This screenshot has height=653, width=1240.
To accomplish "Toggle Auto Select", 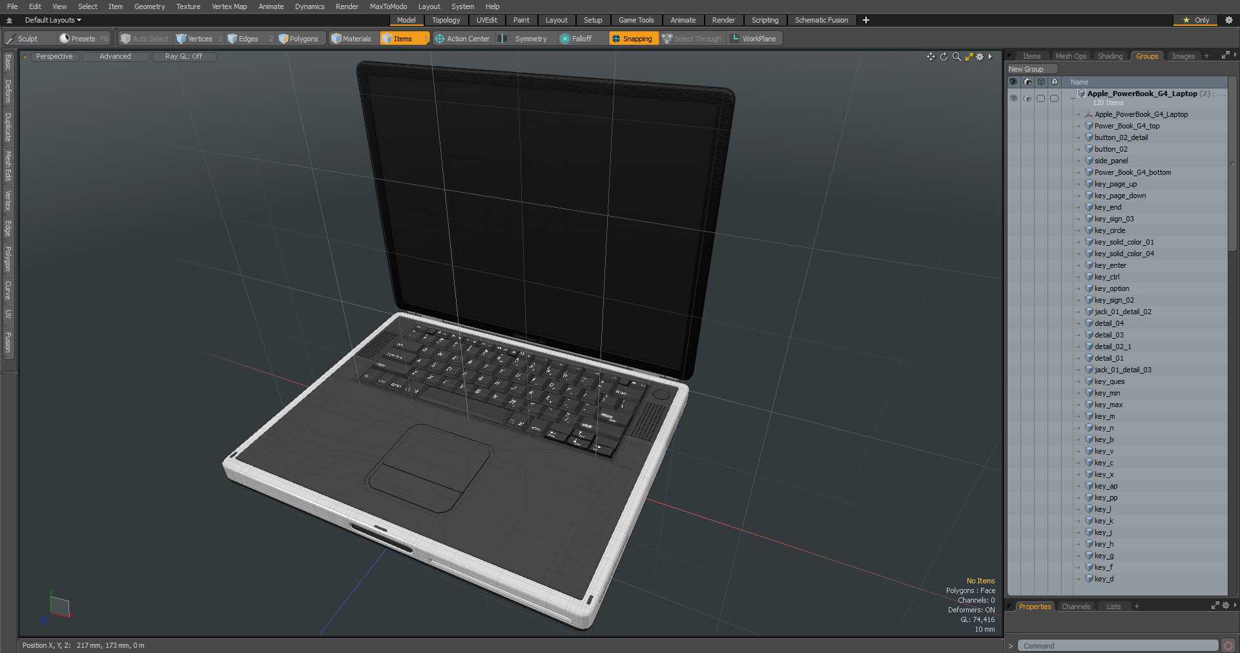I will pyautogui.click(x=145, y=39).
